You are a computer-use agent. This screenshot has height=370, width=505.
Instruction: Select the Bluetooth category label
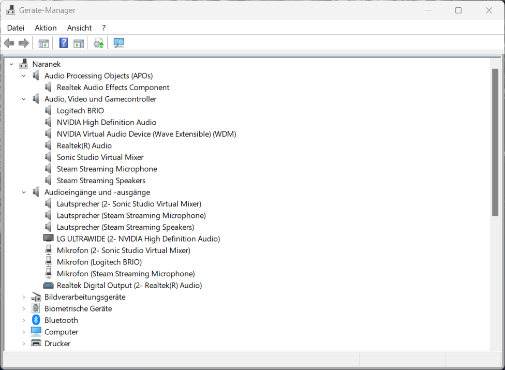[x=61, y=320]
